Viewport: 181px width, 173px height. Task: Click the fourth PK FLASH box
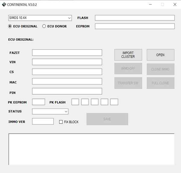coord(104,102)
